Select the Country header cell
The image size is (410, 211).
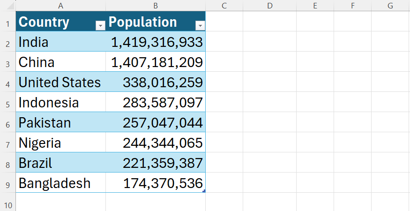(60, 21)
